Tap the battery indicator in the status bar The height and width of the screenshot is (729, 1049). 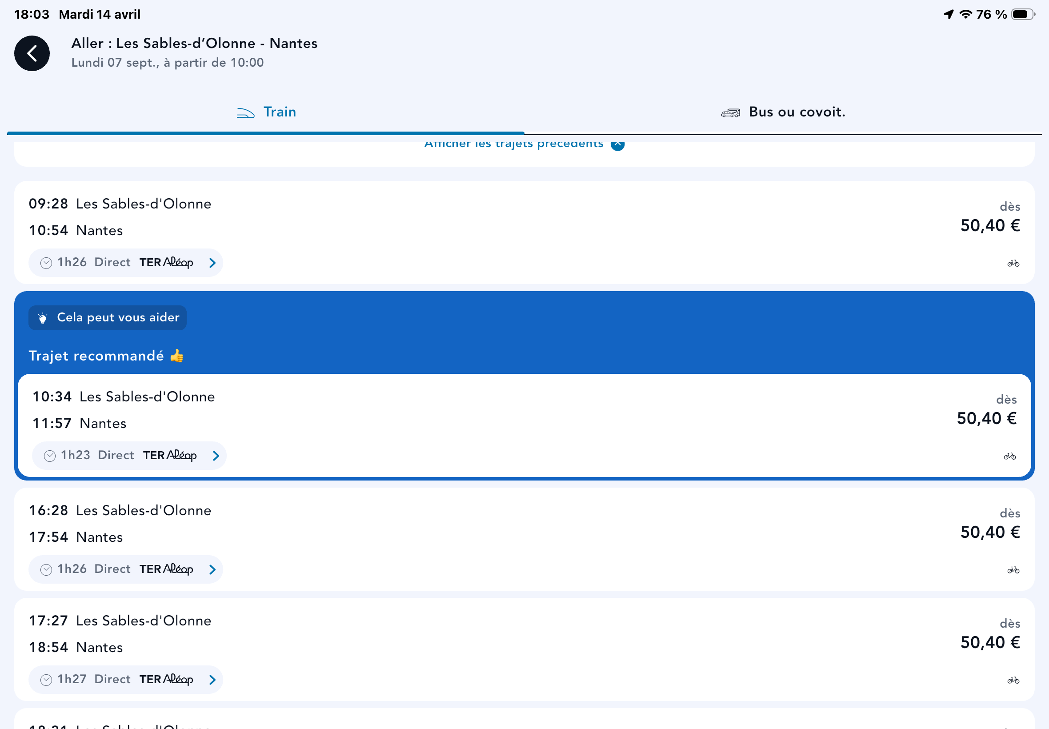[1022, 15]
